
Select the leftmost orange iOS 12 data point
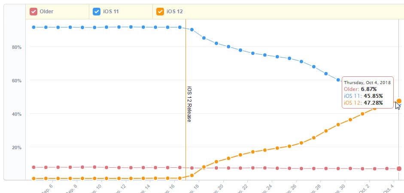33,178
